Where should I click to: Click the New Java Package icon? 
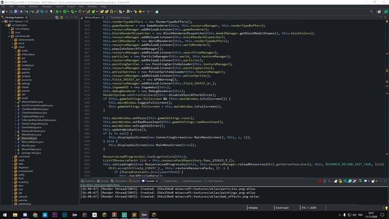tap(88, 12)
